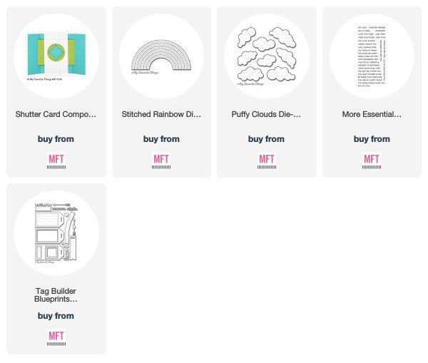428x363 pixels.
Task: Select the 'Stitched Rainbow Di…' title
Action: point(161,114)
